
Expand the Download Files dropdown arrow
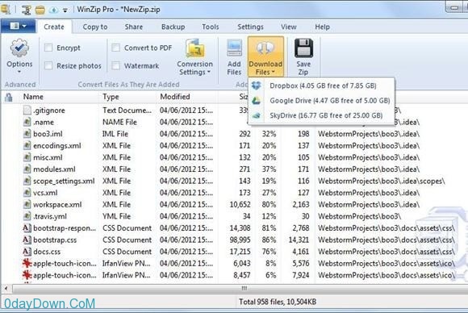click(x=273, y=73)
